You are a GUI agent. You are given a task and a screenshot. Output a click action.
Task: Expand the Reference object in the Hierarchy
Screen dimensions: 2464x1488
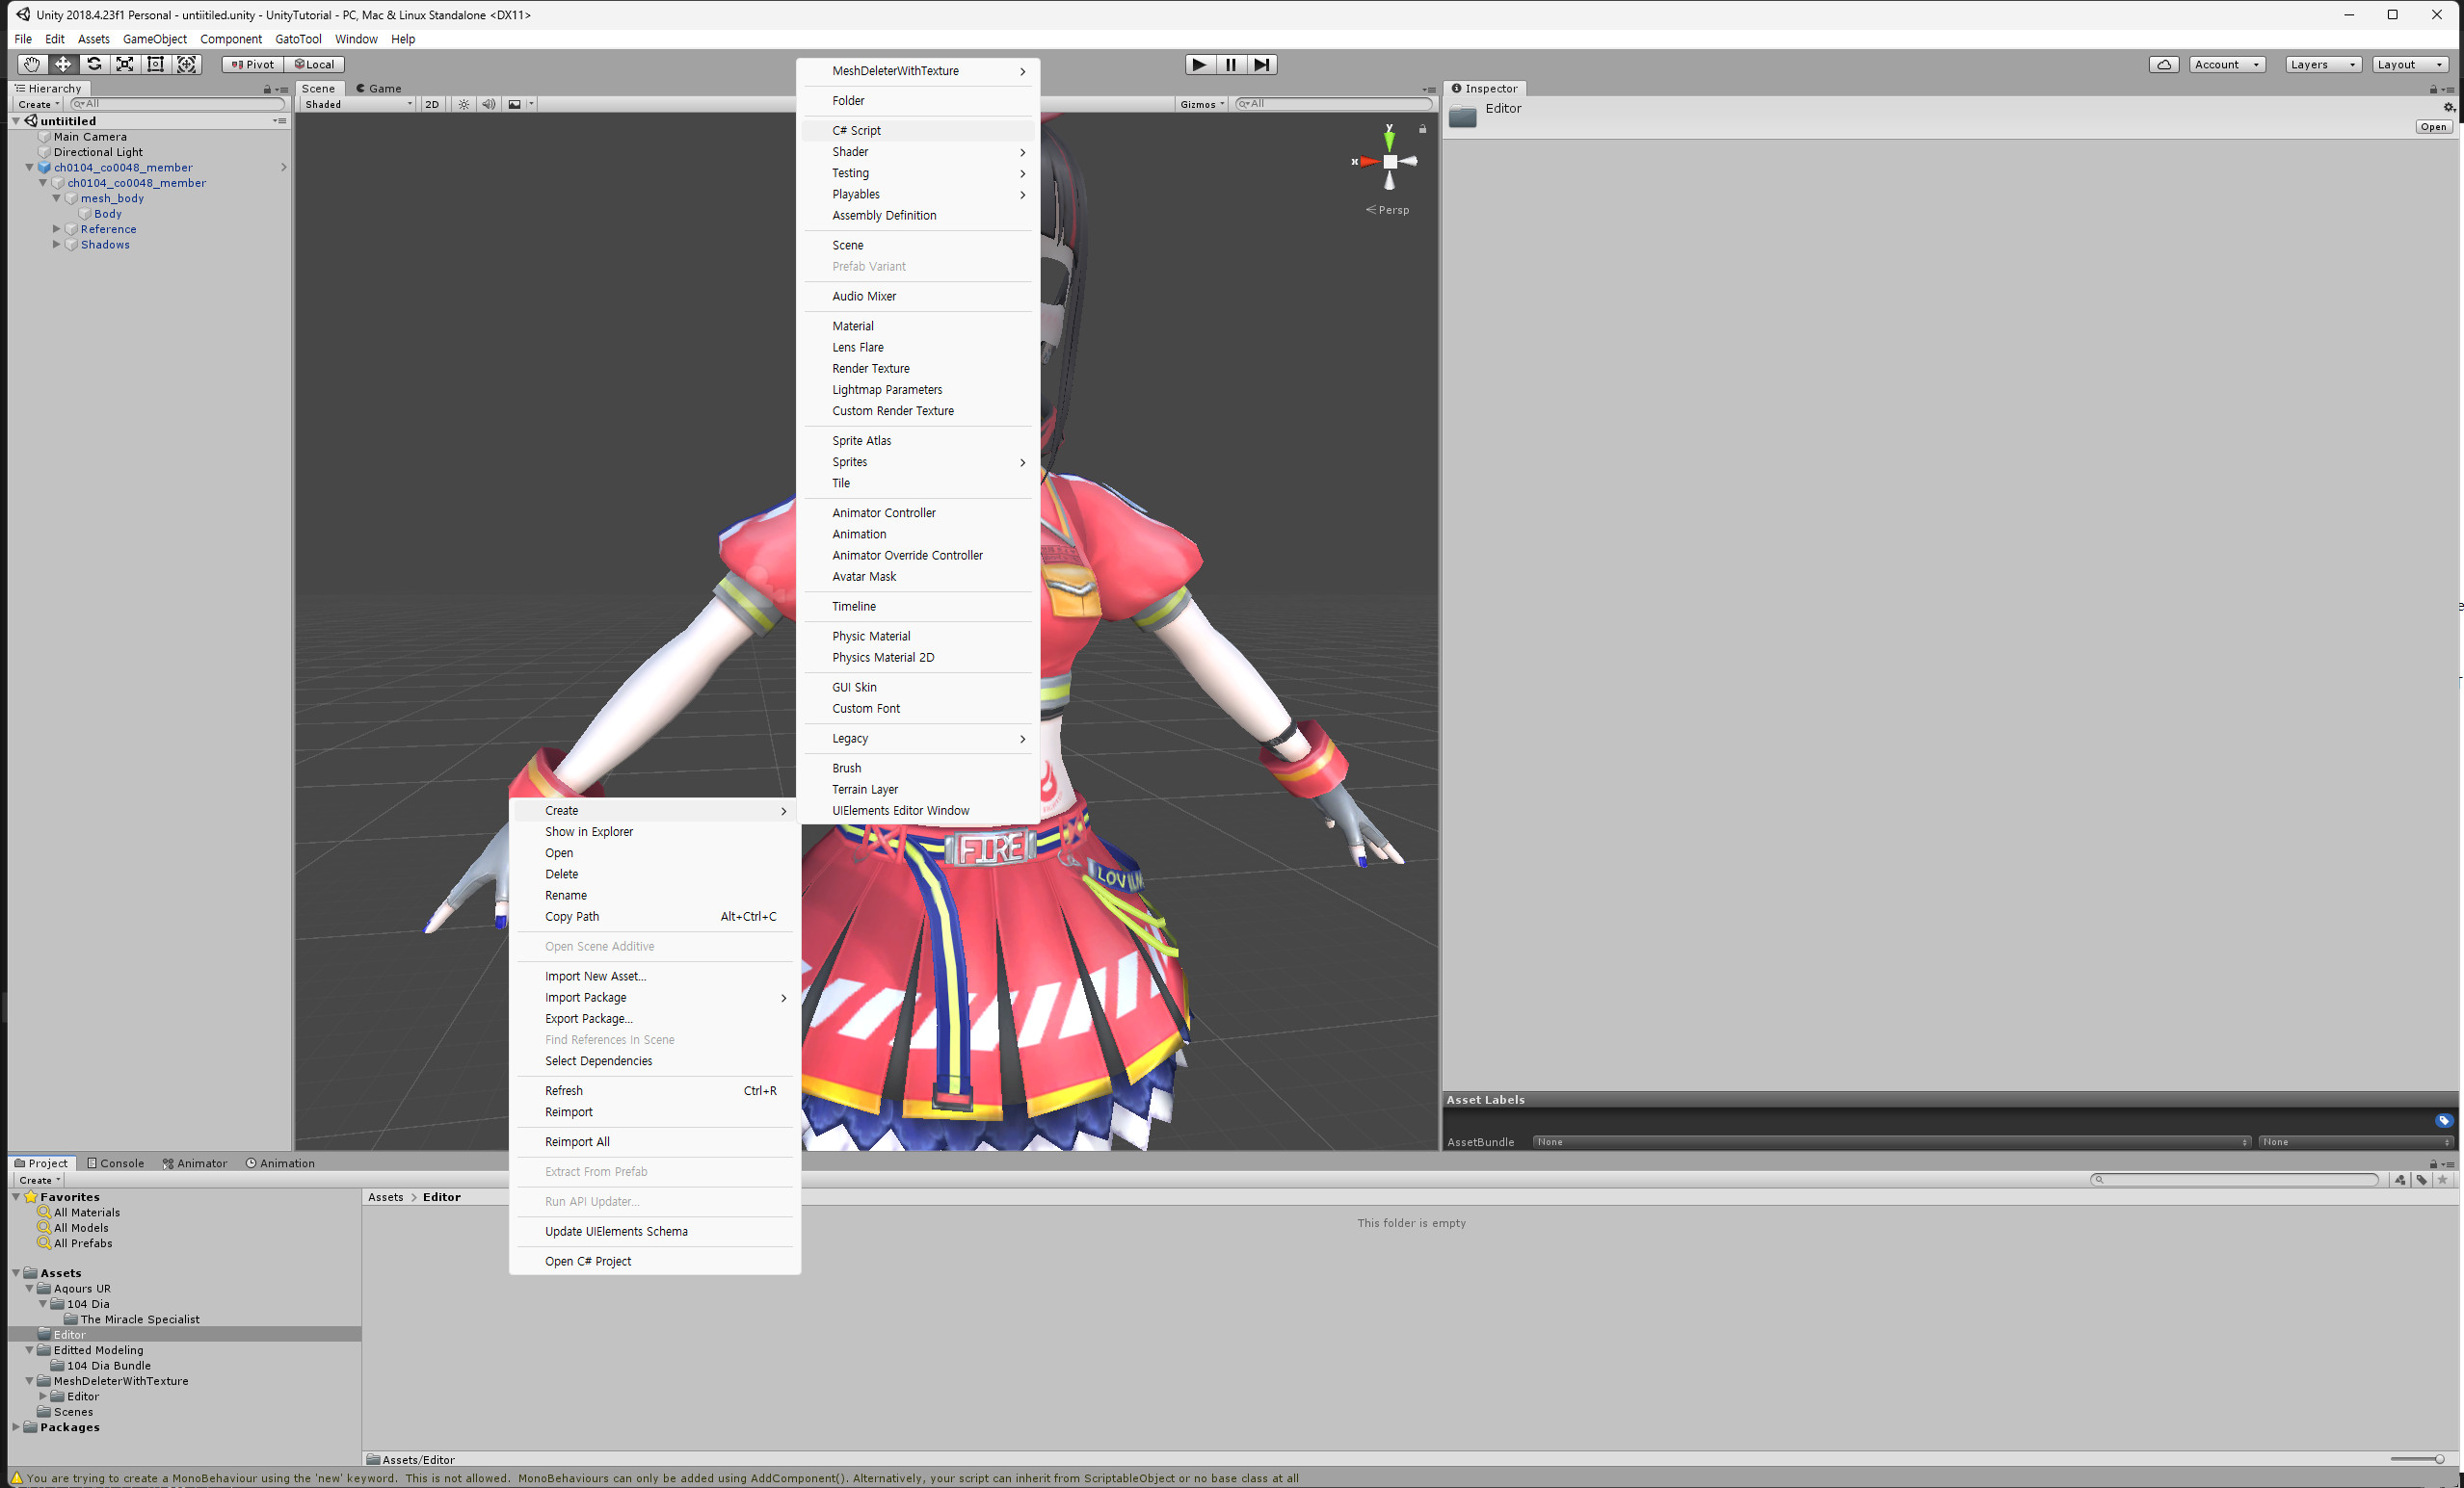pos(57,229)
